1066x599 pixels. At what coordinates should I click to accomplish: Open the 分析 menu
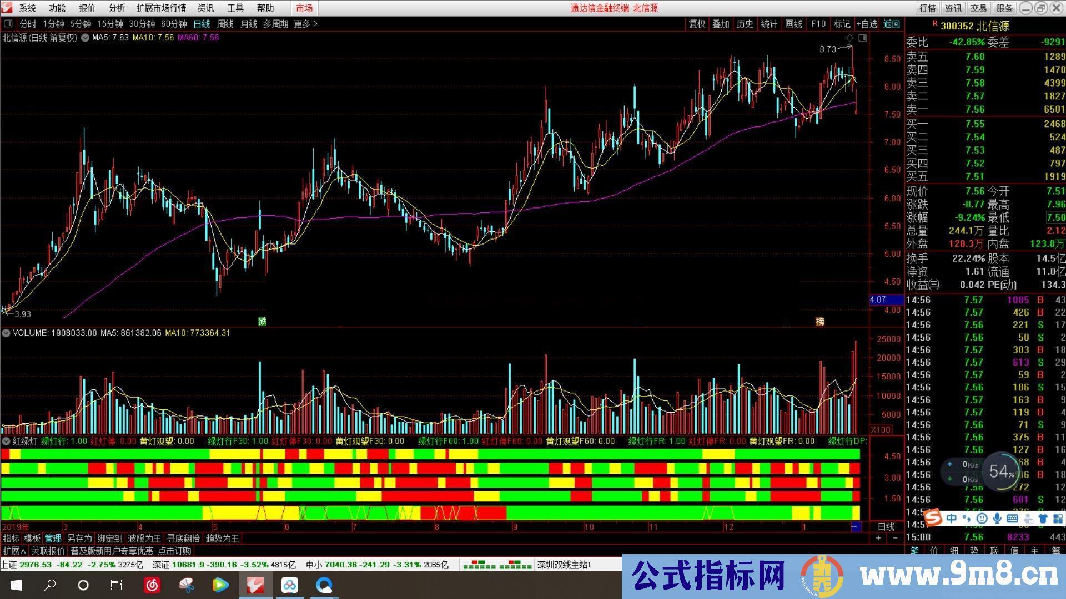point(117,8)
